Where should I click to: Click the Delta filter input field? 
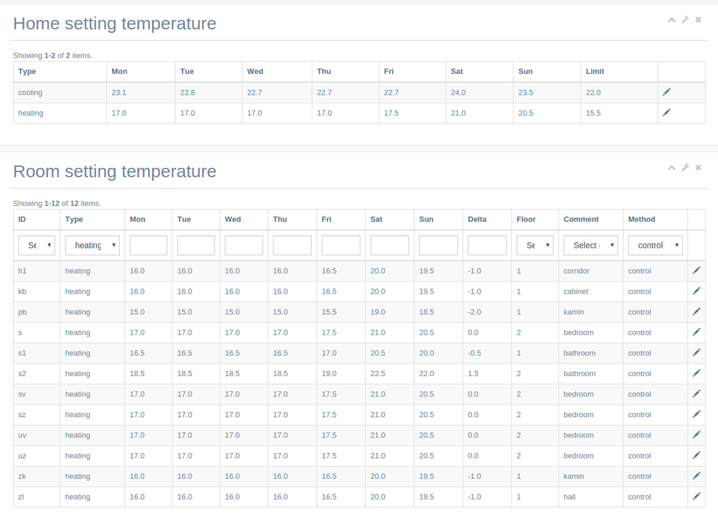click(487, 245)
